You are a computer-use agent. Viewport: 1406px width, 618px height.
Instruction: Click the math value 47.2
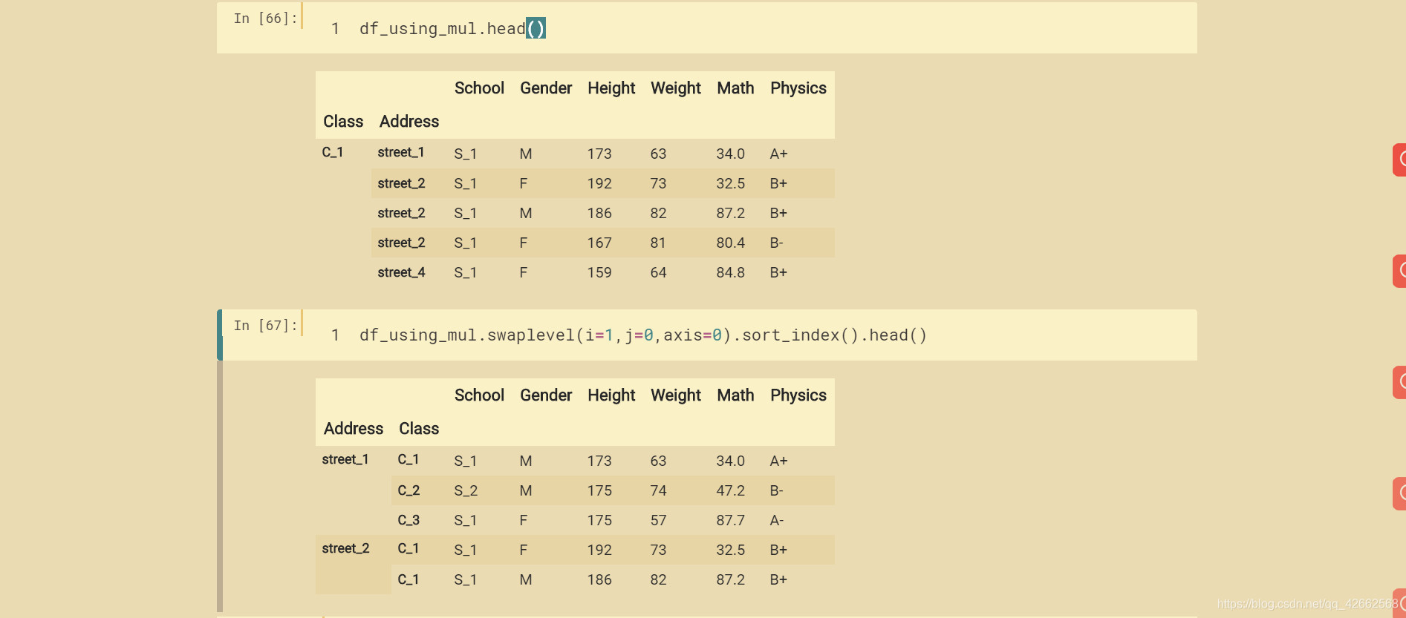coord(731,491)
